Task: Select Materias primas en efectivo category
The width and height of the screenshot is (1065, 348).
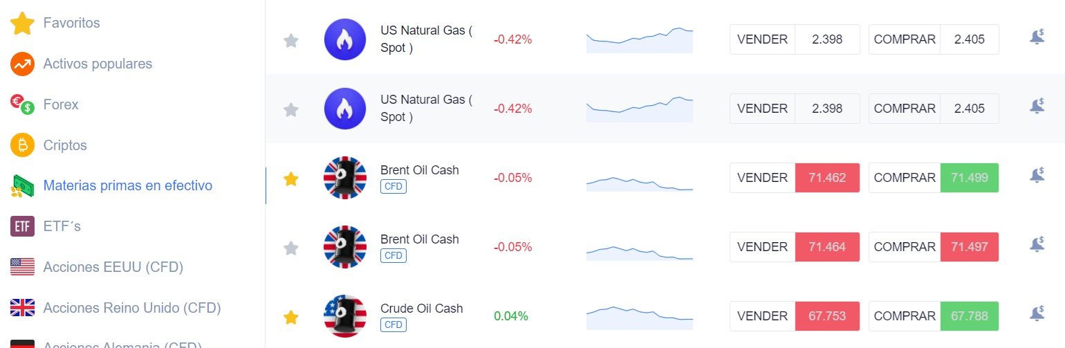Action: [x=127, y=185]
